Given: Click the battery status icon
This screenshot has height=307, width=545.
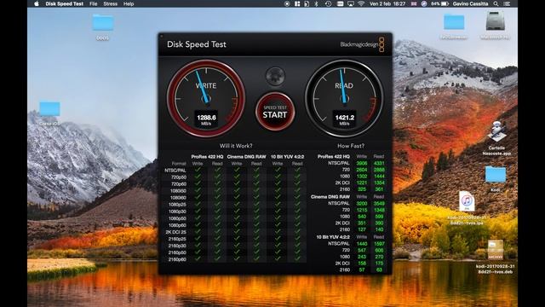Looking at the screenshot, I should (x=445, y=3).
